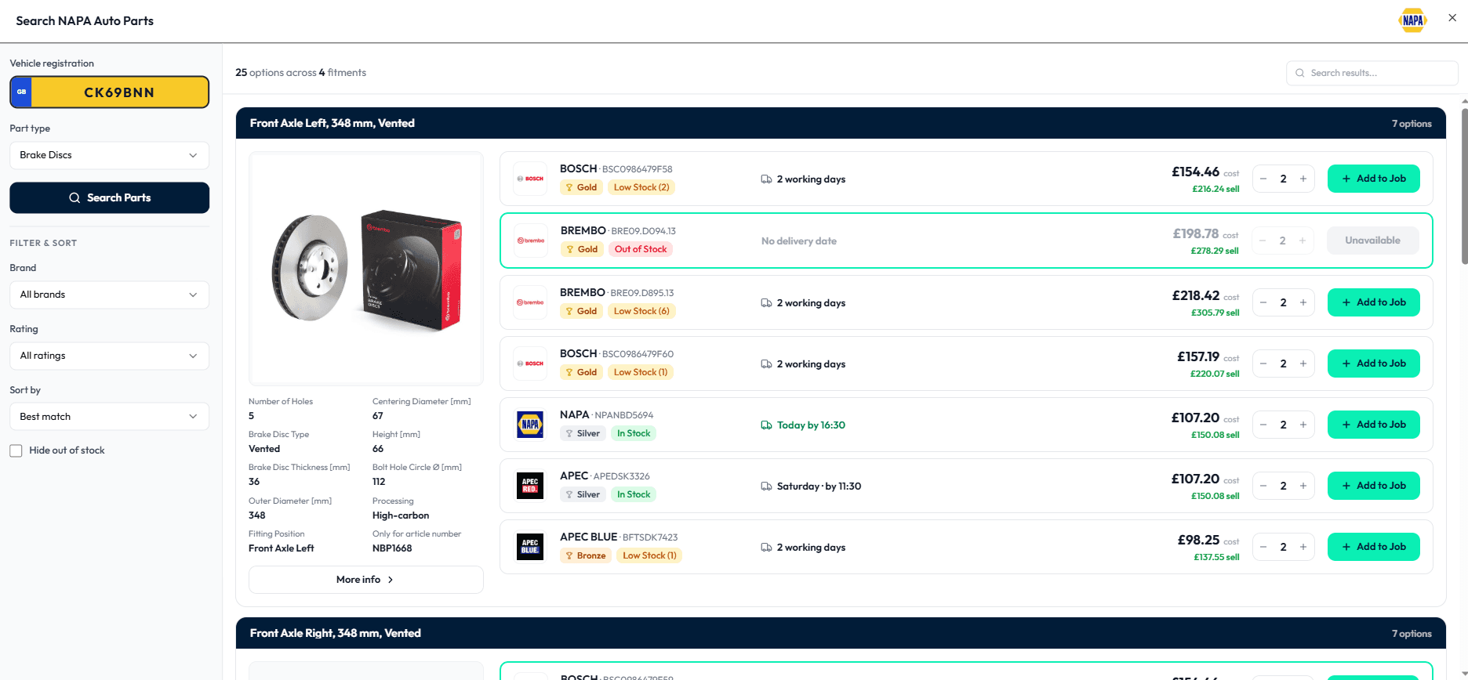Click the Brembo logo for BRE09.D094.13
Screen dimensions: 1468x680
point(531,241)
